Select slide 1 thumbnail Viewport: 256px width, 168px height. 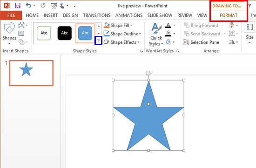click(x=31, y=73)
